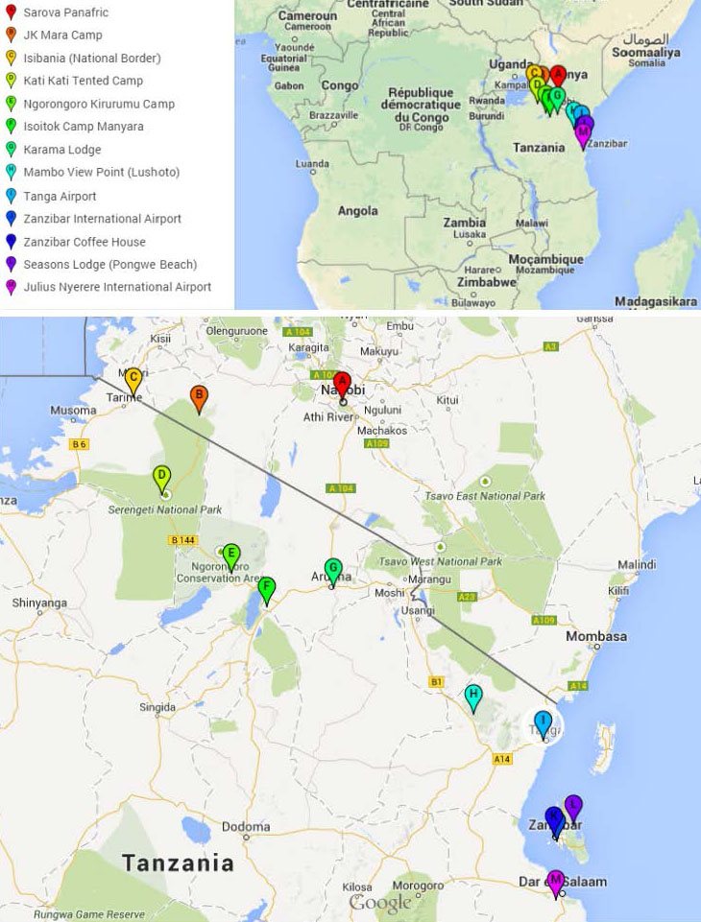Click the Tsavo East National Park label
The height and width of the screenshot is (922, 701).
tap(485, 495)
